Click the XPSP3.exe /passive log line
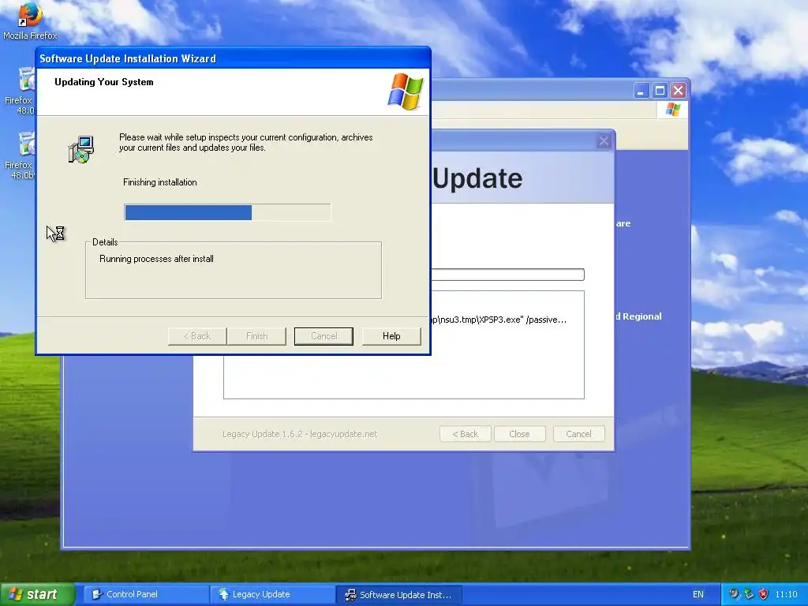 pos(499,320)
